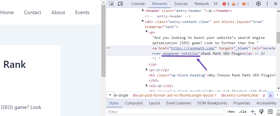Image resolution: width=280 pixels, height=116 pixels.
Task: Open the Events menu link
Action: click(x=82, y=12)
